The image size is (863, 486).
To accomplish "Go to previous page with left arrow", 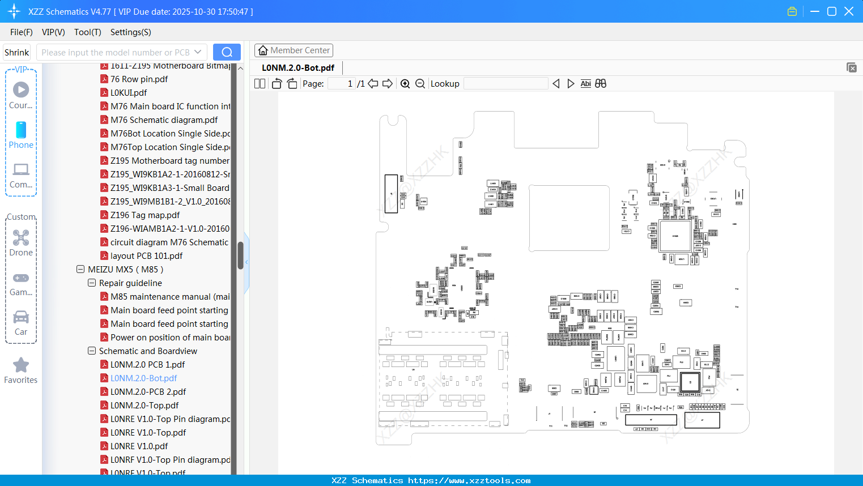I will 373,84.
